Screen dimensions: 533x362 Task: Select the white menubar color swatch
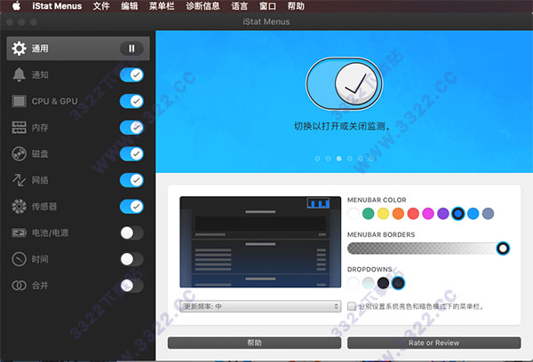tap(354, 214)
